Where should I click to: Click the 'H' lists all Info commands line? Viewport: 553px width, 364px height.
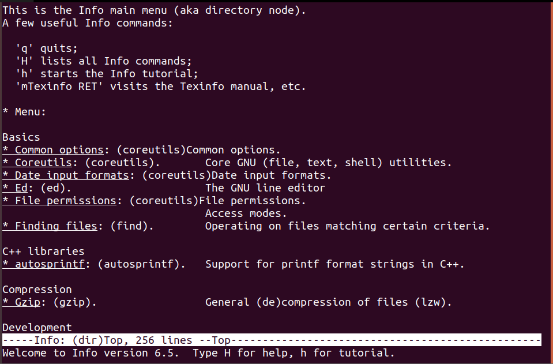[x=104, y=61]
